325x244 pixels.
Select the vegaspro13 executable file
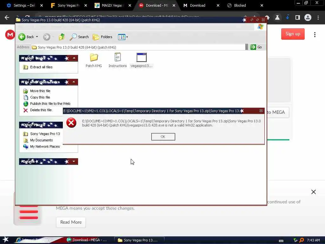click(x=141, y=60)
